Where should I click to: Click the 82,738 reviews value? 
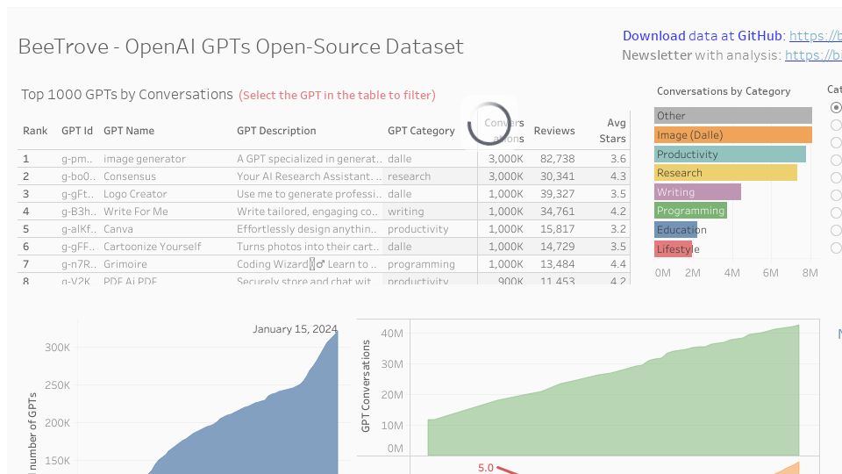coord(558,159)
